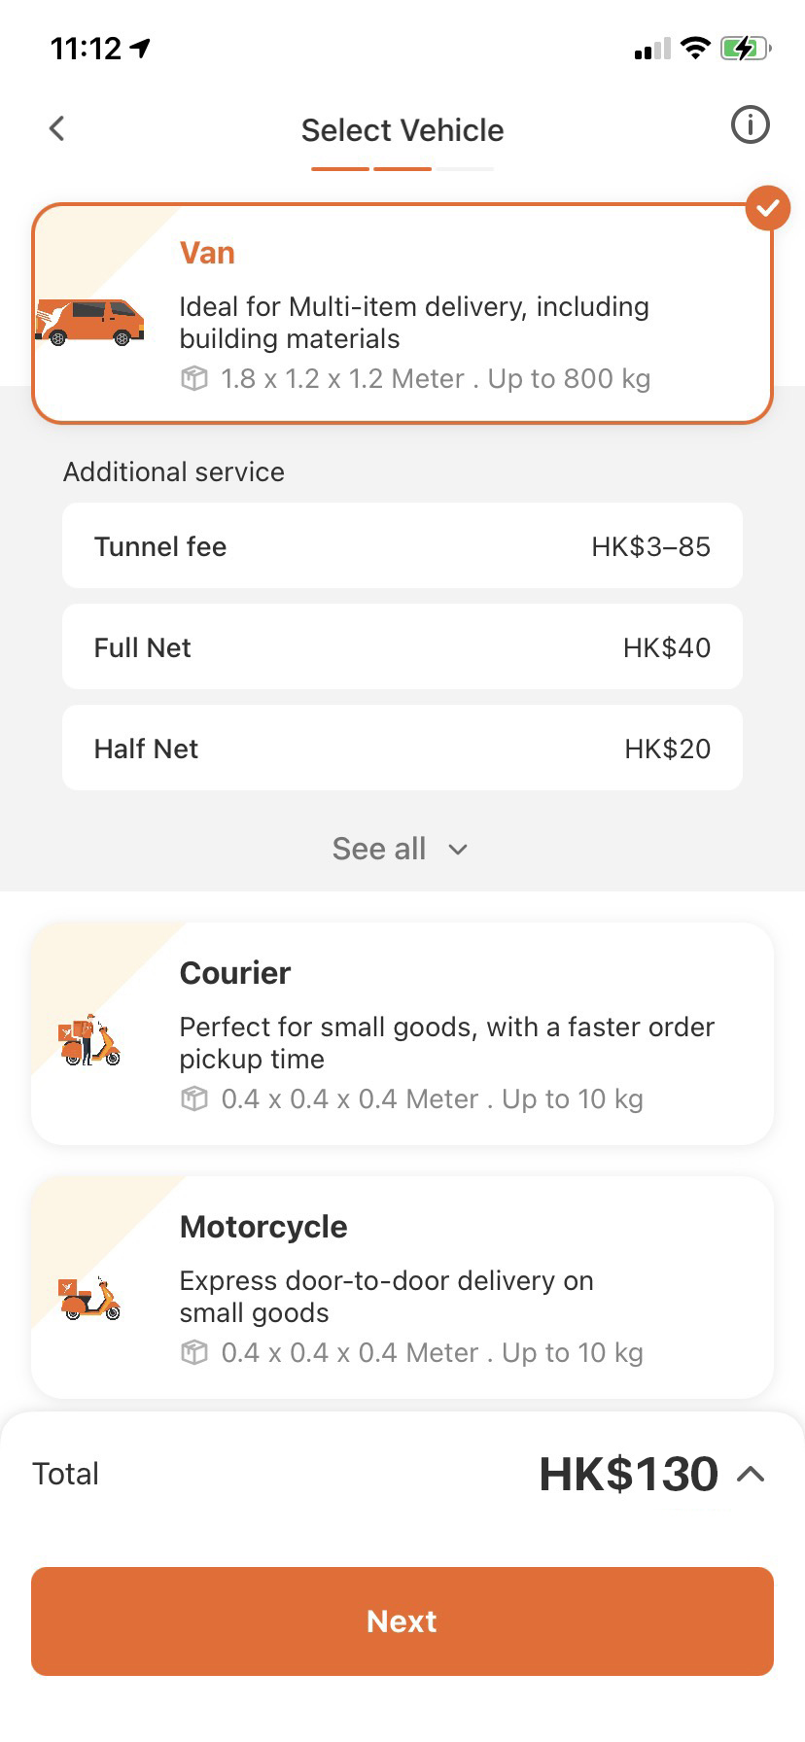Viewport: 805px width, 1742px height.
Task: Select the Tunnel fee additional service
Action: click(x=402, y=546)
